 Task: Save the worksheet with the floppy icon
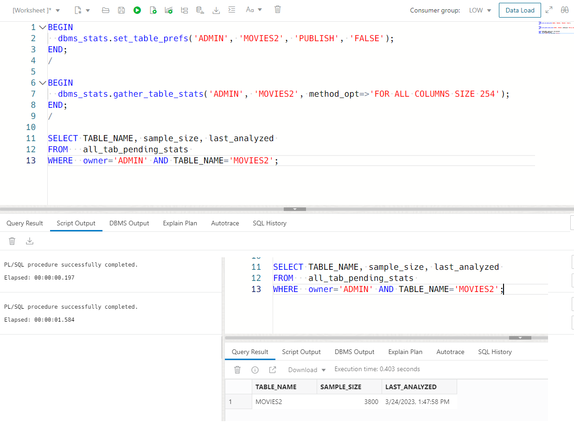[121, 10]
